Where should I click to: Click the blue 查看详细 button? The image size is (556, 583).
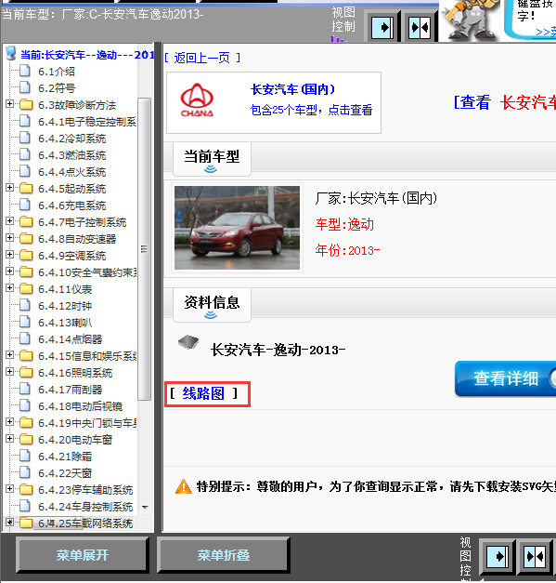click(x=506, y=378)
